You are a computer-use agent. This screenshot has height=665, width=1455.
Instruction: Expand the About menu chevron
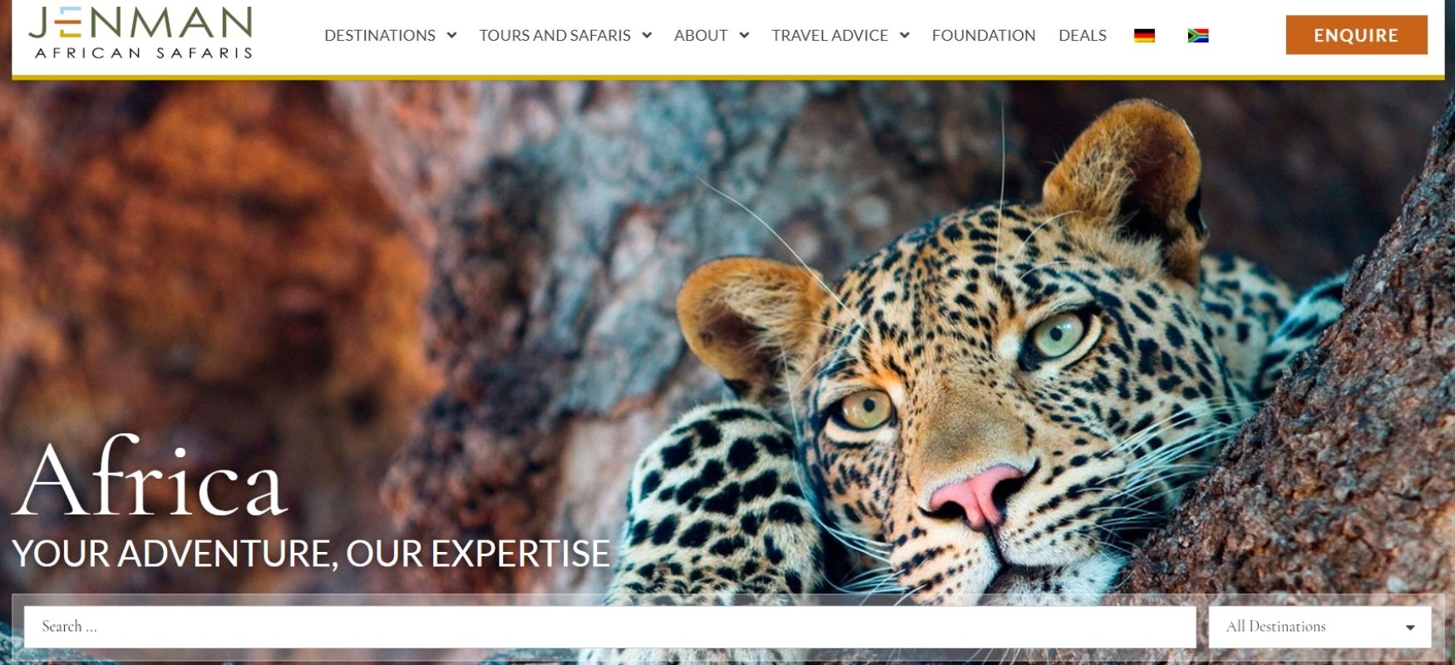pyautogui.click(x=744, y=36)
